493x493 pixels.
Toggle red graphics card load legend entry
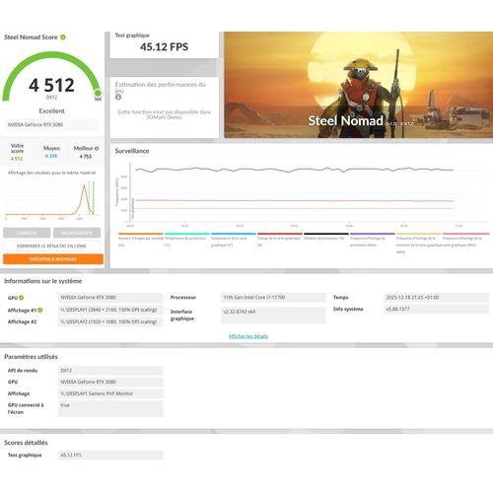(280, 240)
